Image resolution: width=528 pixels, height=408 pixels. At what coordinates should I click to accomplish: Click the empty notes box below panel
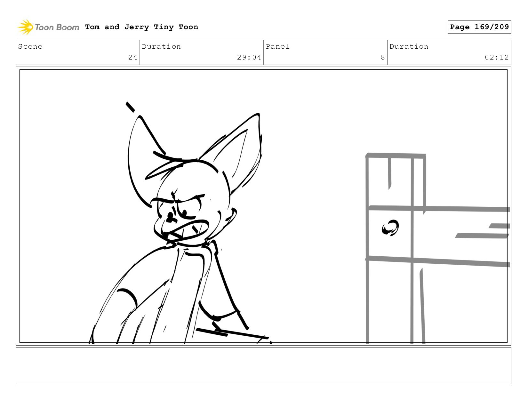263,366
